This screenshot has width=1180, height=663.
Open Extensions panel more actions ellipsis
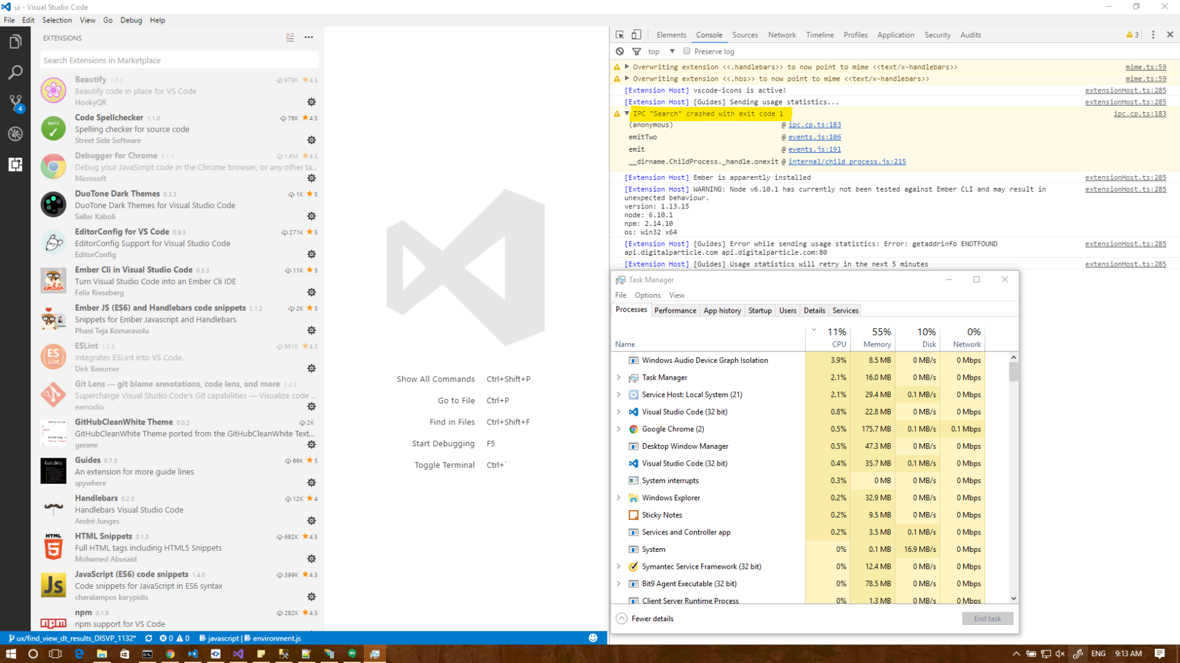309,37
